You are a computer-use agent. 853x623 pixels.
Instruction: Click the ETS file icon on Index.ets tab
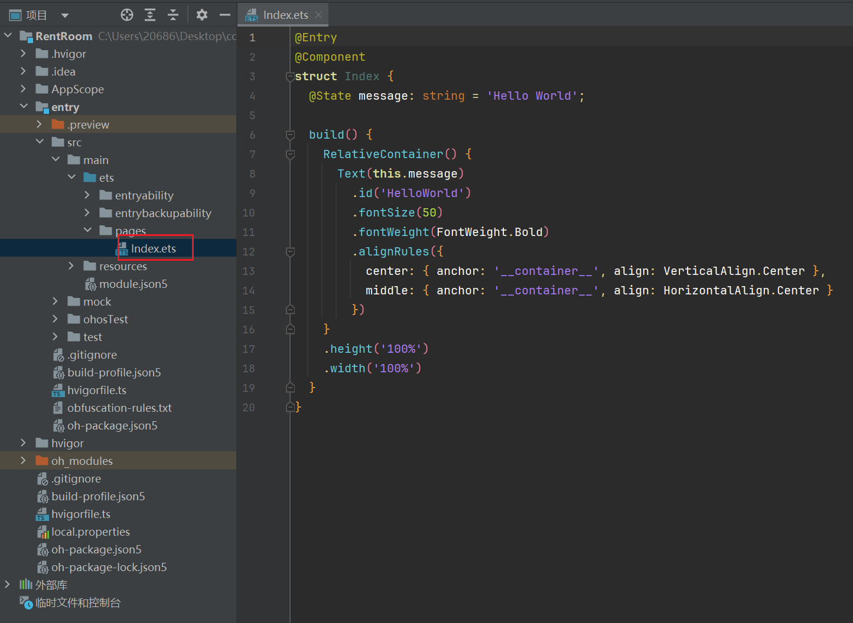point(252,15)
